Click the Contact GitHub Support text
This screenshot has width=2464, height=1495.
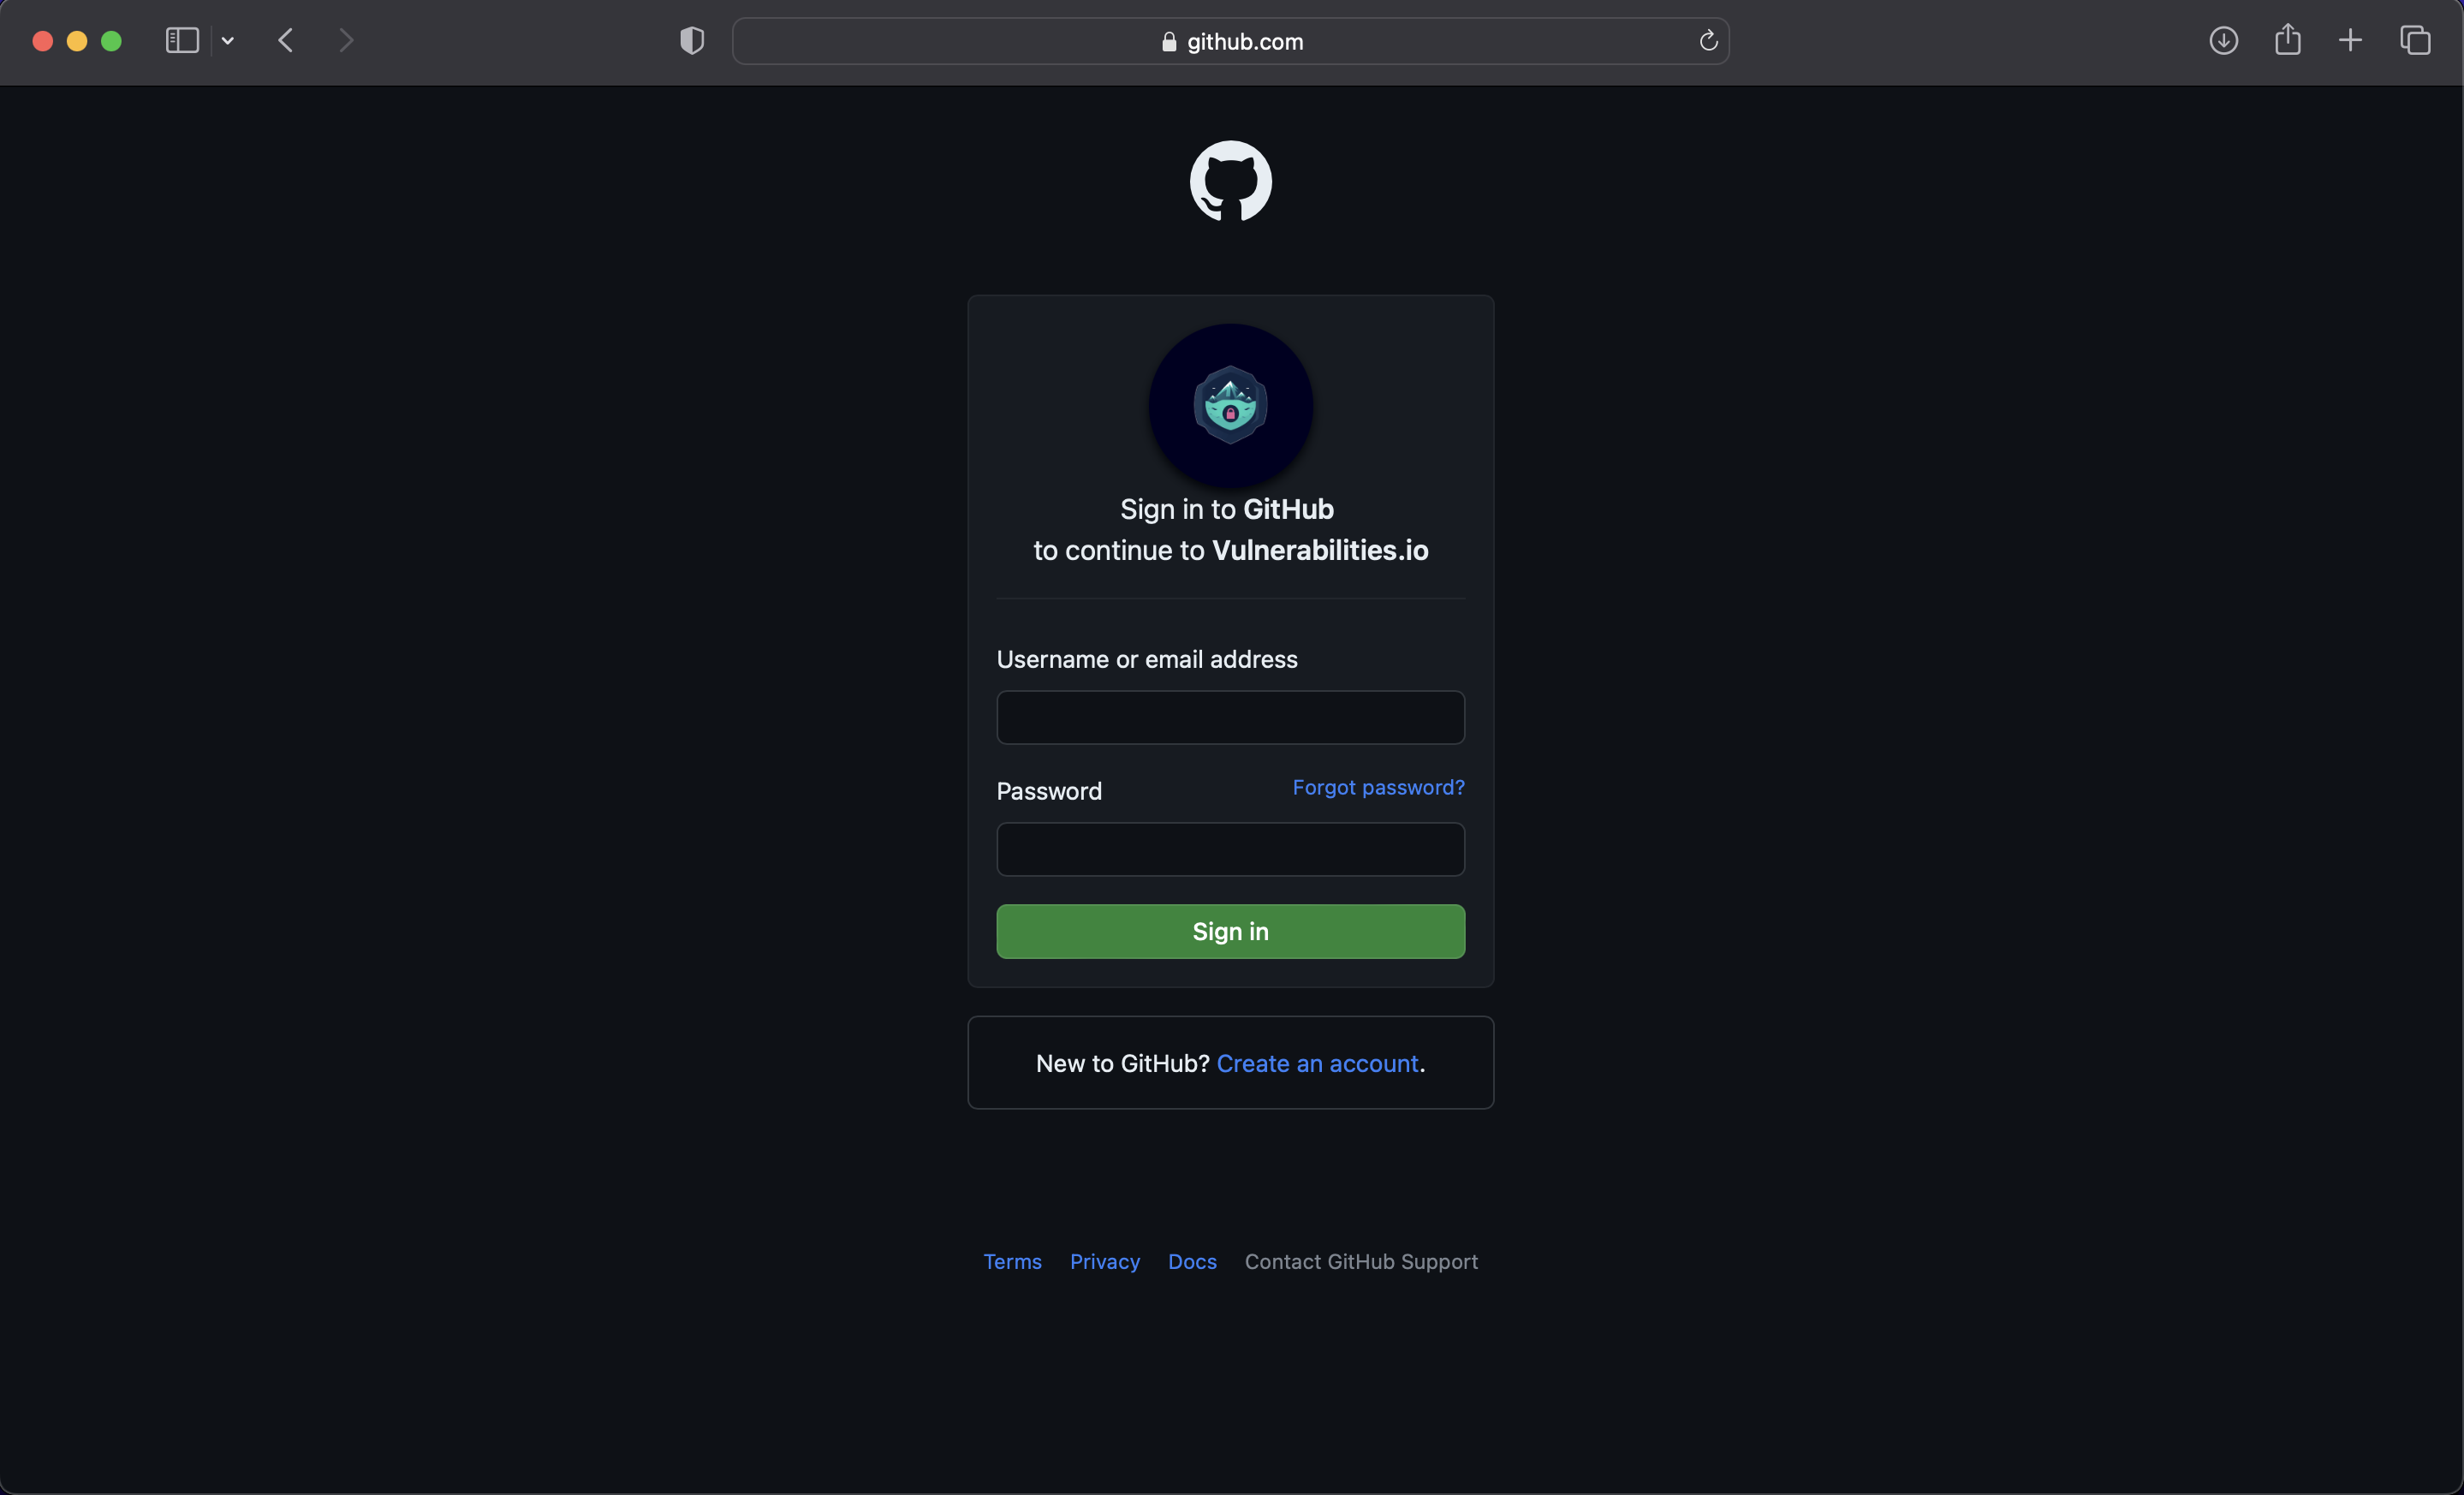pyautogui.click(x=1360, y=1260)
